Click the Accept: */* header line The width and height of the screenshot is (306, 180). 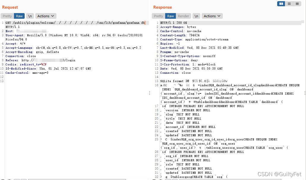(15, 43)
